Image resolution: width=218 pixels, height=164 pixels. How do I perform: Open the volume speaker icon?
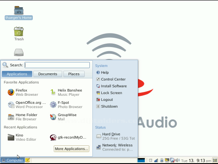pyautogui.click(x=178, y=160)
